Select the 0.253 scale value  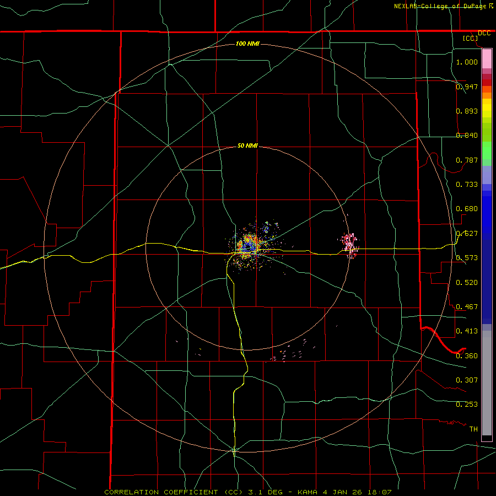pyautogui.click(x=467, y=405)
